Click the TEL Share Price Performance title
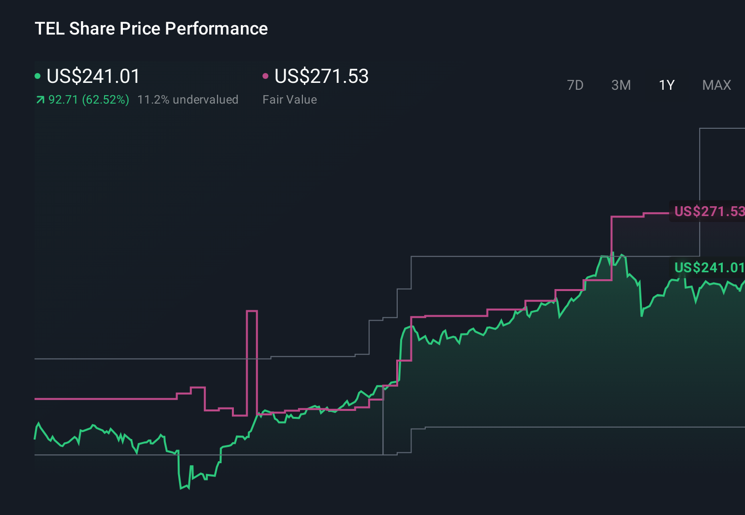The width and height of the screenshot is (745, 515). tap(151, 29)
